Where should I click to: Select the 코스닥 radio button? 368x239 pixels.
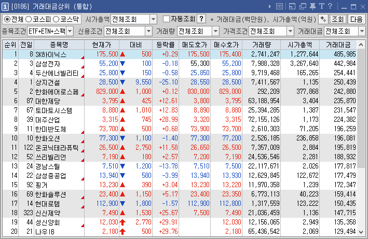coord(56,19)
